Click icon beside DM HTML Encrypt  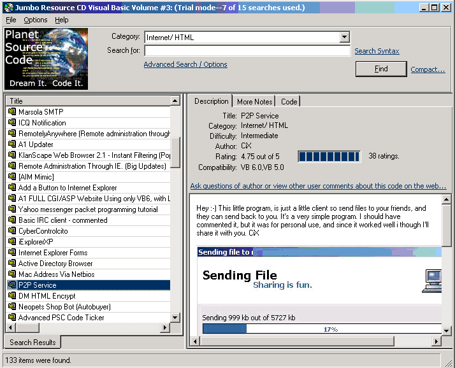pos(12,295)
